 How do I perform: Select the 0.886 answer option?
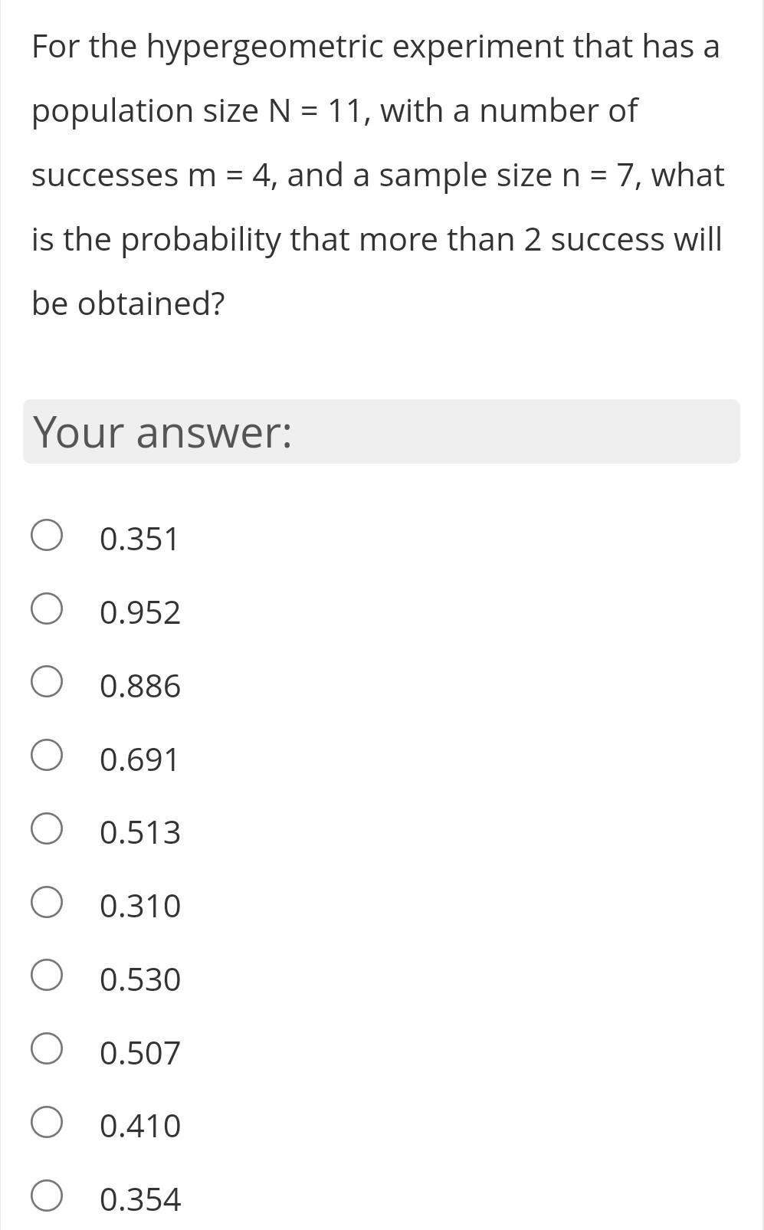tap(140, 686)
